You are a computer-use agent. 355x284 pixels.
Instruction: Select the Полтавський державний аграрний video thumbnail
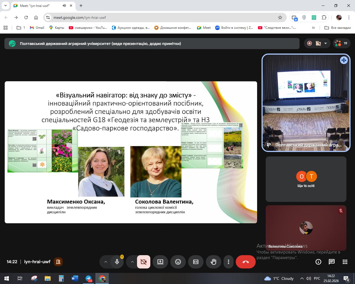click(x=306, y=103)
